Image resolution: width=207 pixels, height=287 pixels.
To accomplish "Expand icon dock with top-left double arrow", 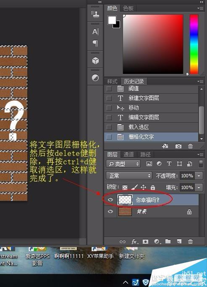I will [100, 2].
